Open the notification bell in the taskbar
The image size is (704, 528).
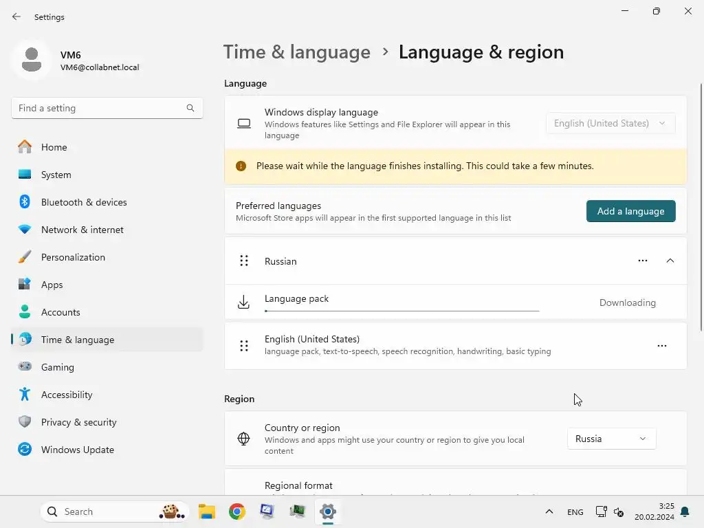point(685,511)
